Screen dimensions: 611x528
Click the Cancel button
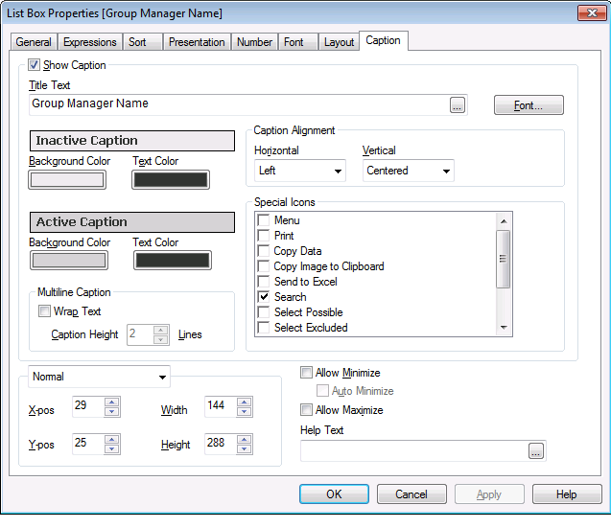point(411,494)
